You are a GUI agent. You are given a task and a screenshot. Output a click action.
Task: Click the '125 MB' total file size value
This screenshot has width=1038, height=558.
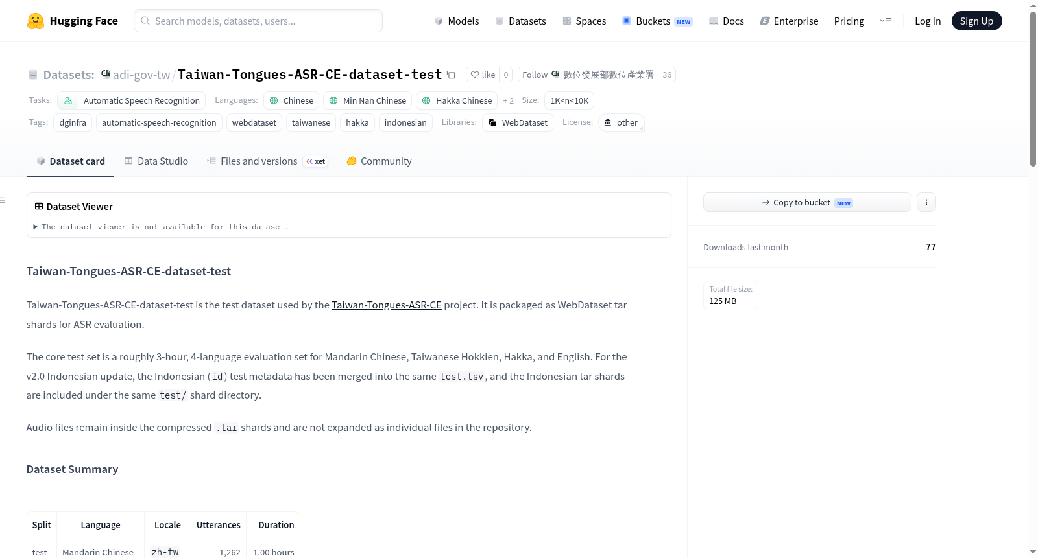pyautogui.click(x=723, y=301)
